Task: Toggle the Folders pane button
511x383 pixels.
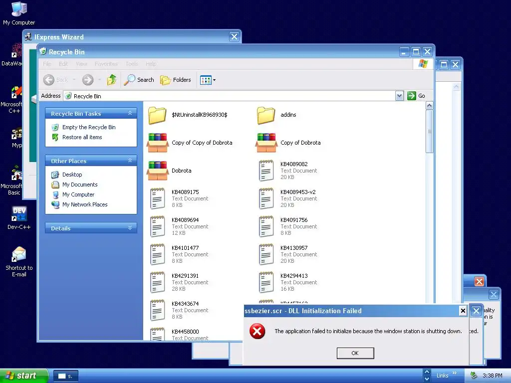Action: click(x=176, y=80)
